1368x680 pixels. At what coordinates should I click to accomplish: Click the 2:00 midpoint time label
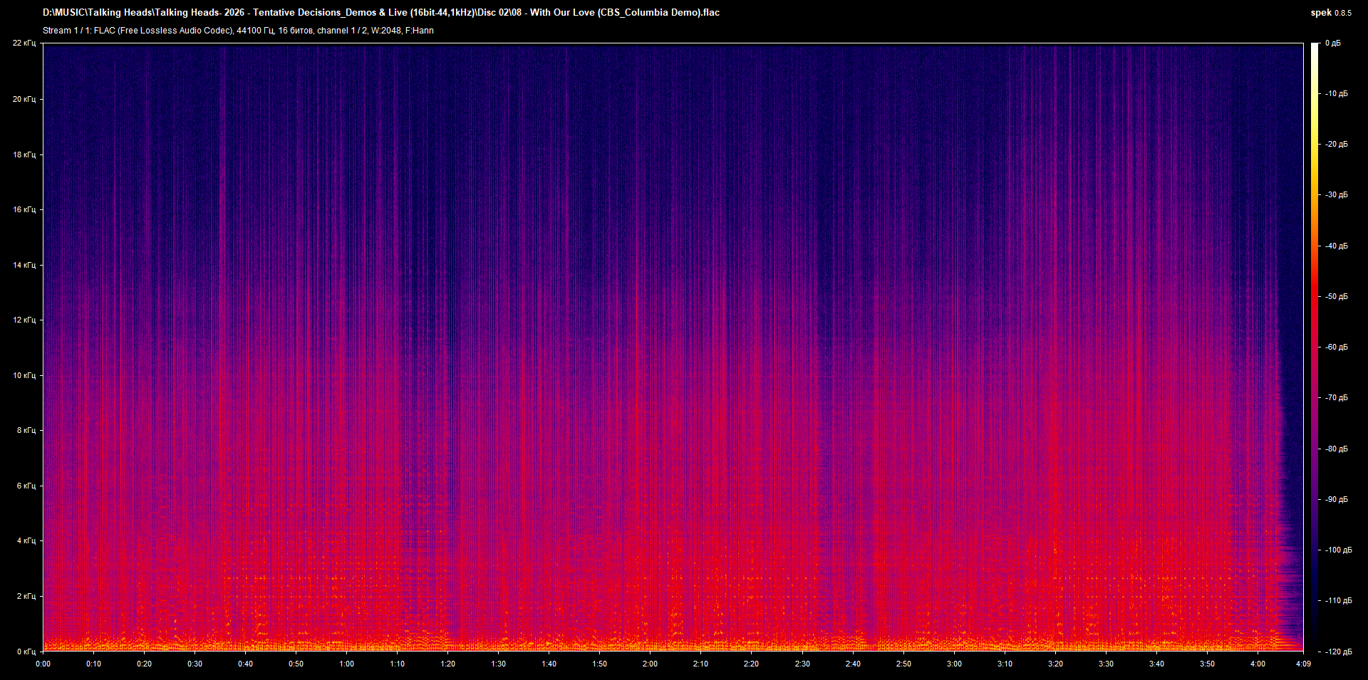(649, 663)
